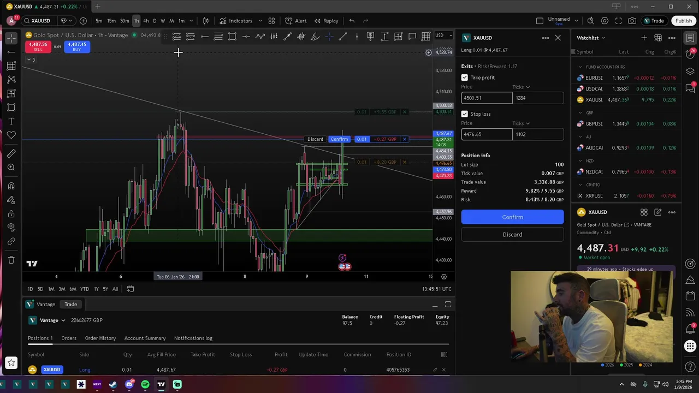Open the object tree layers icon
Viewport: 699px width, 393px height.
(x=690, y=72)
